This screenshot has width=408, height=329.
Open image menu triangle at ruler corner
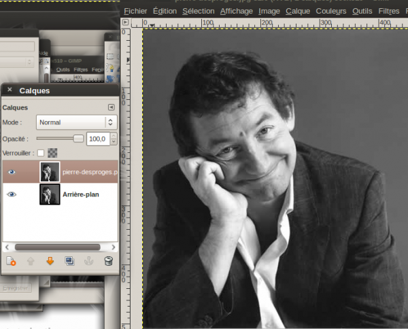[x=125, y=22]
